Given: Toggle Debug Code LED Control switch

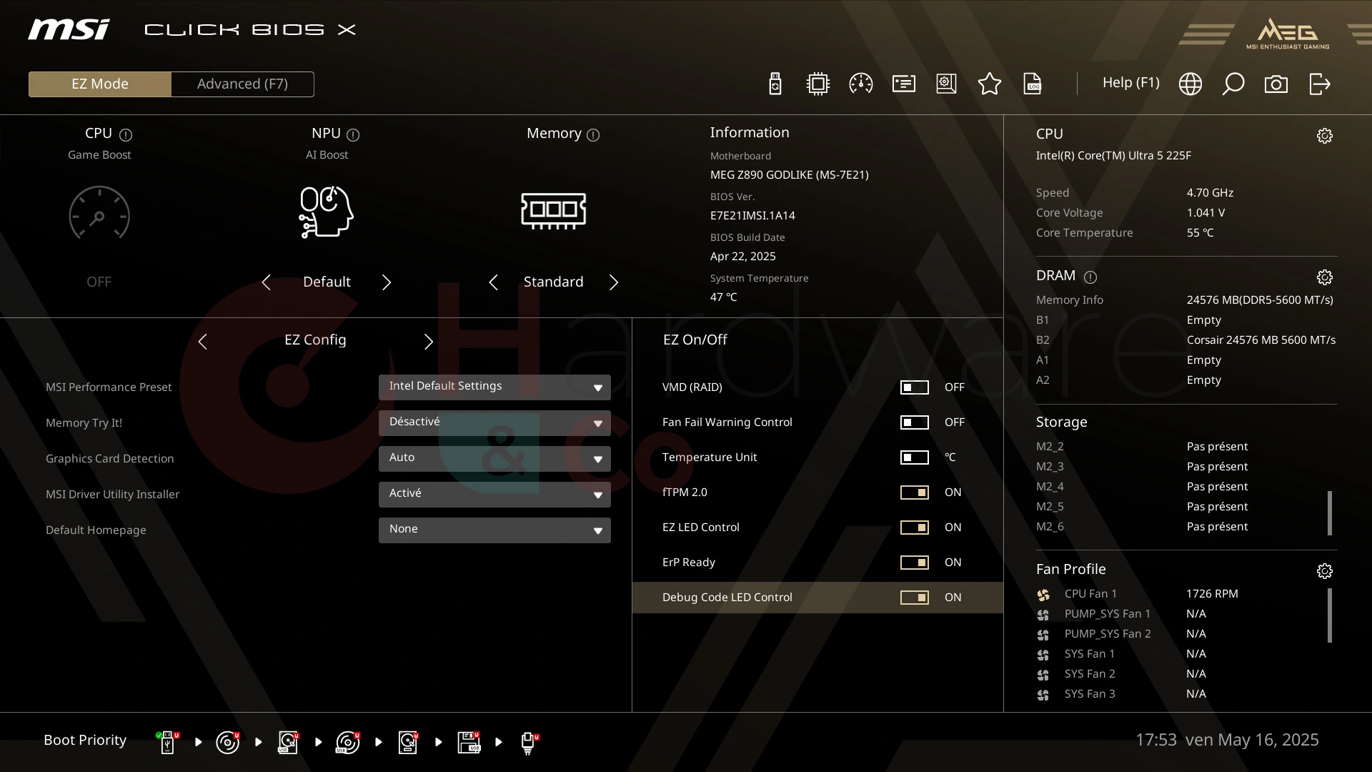Looking at the screenshot, I should 914,598.
